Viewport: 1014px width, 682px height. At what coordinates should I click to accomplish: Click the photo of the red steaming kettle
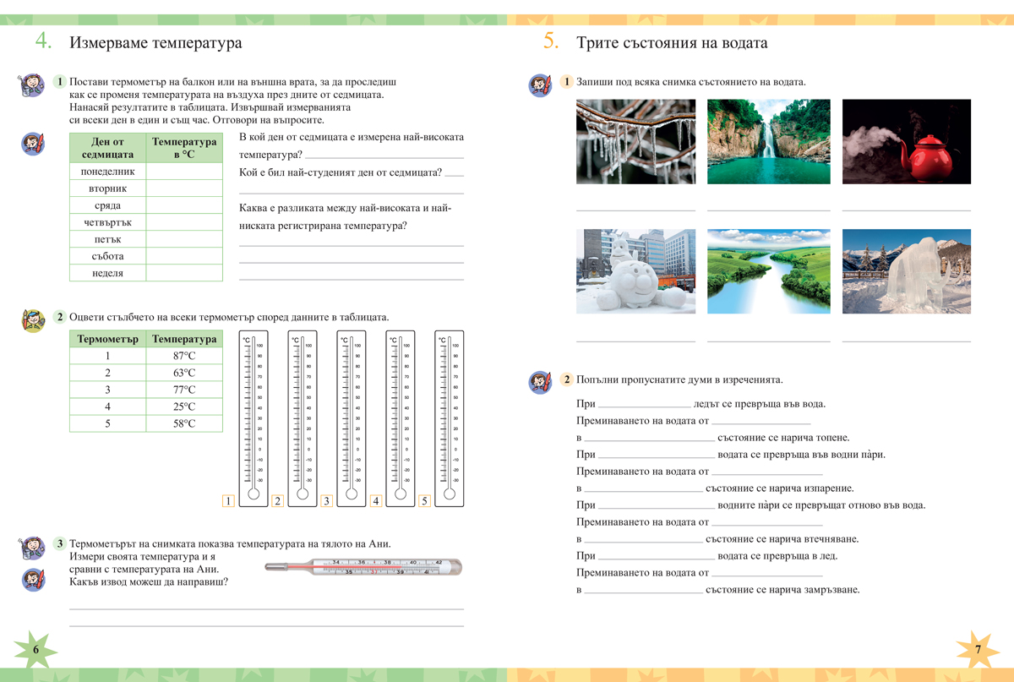(x=906, y=140)
